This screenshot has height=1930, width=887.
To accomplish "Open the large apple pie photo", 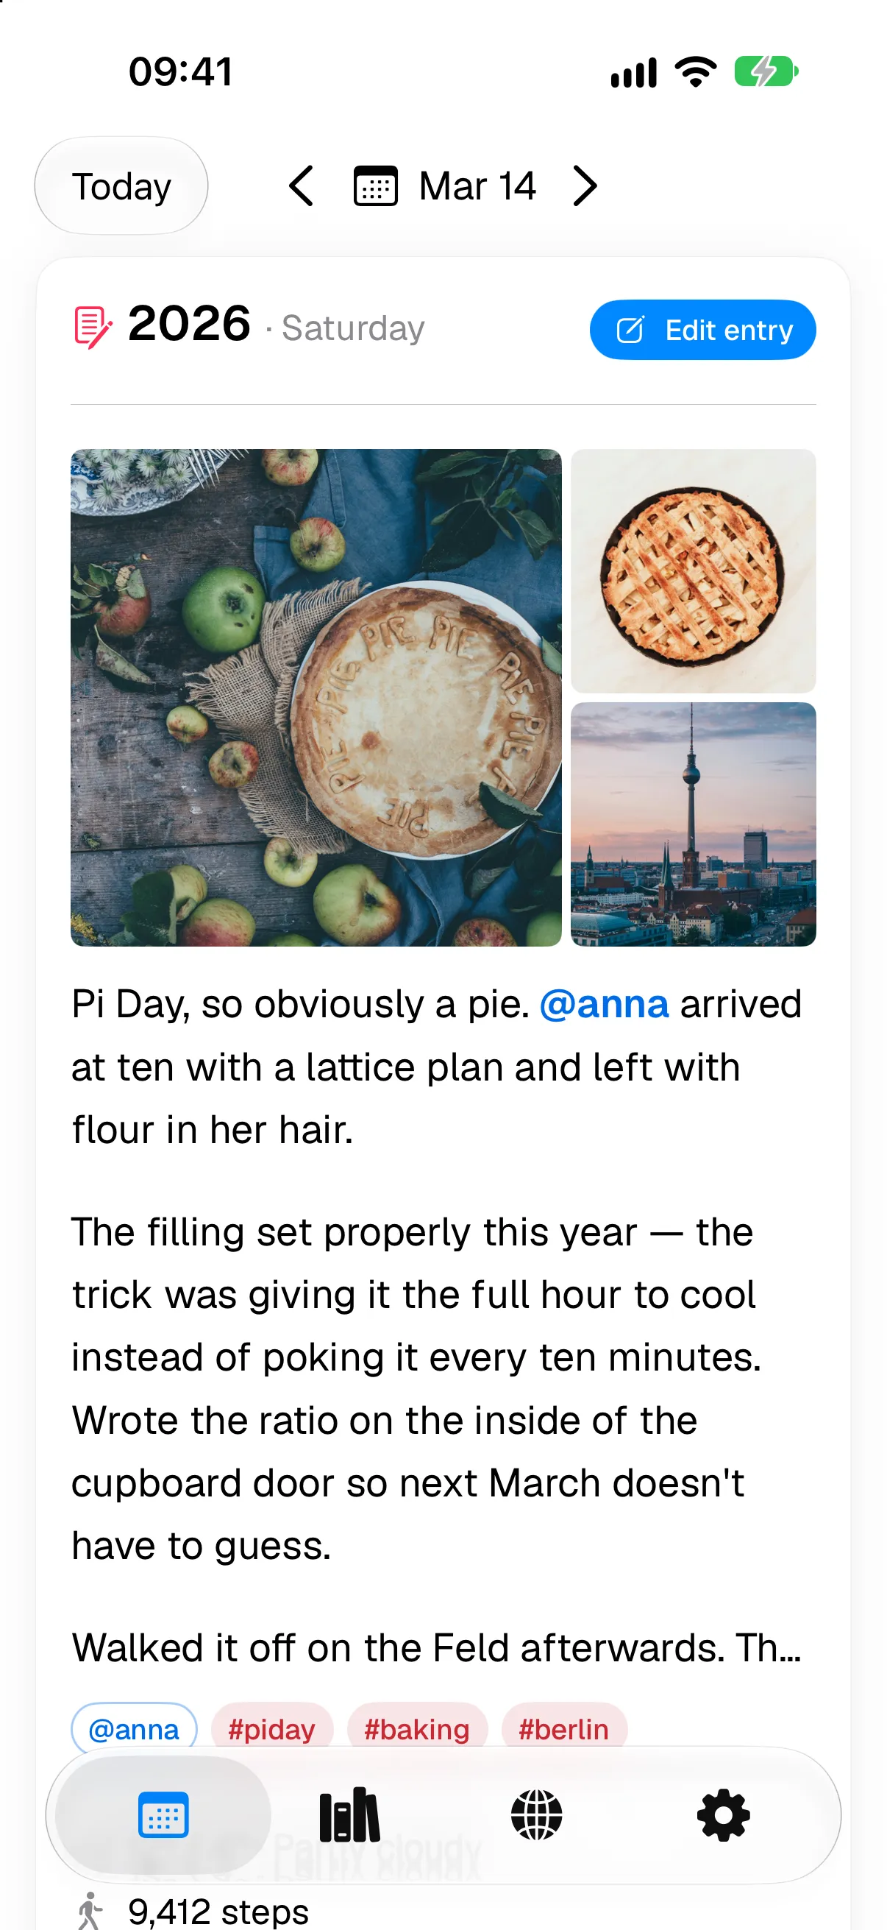I will 316,698.
